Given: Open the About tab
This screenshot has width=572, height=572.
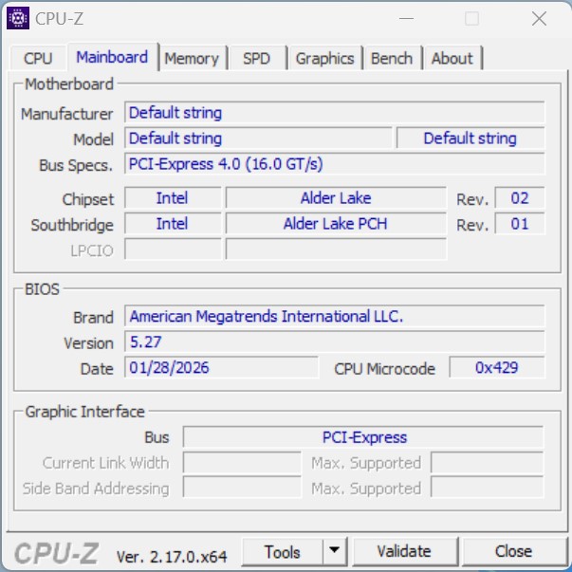Looking at the screenshot, I should pyautogui.click(x=452, y=58).
